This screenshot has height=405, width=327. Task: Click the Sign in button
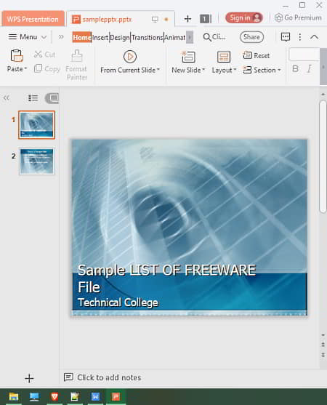click(244, 18)
